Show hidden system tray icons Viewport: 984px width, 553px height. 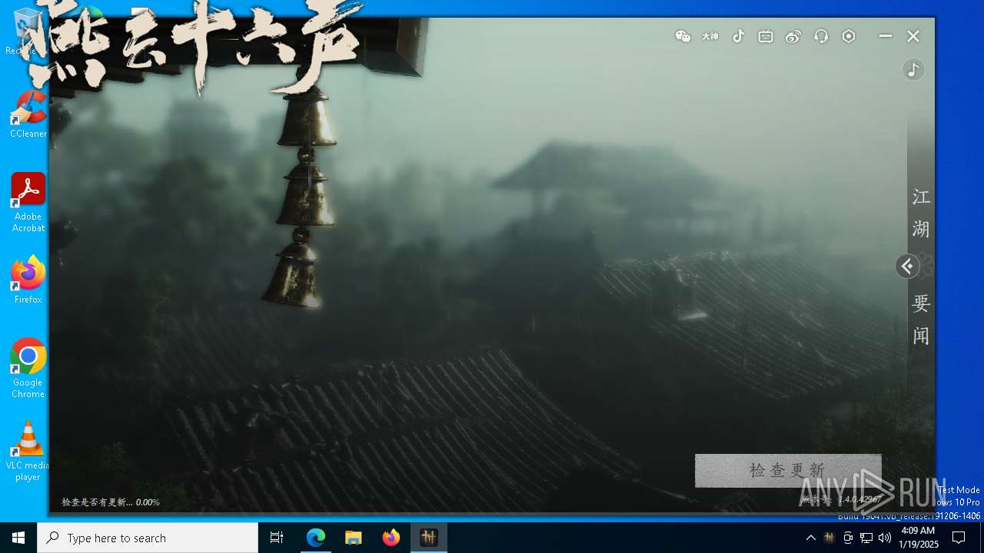(810, 538)
